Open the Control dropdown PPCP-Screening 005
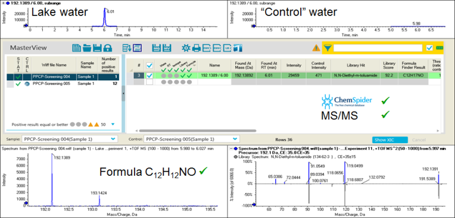 click(192, 139)
